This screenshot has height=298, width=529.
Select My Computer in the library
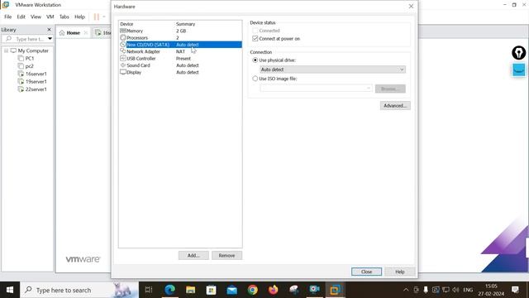(x=33, y=50)
